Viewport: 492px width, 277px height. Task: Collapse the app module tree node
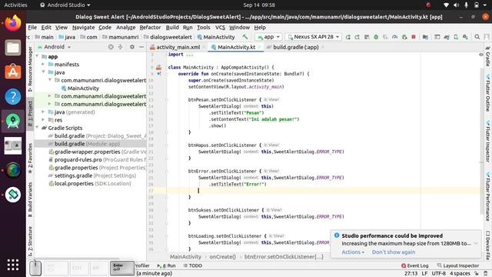[x=38, y=56]
